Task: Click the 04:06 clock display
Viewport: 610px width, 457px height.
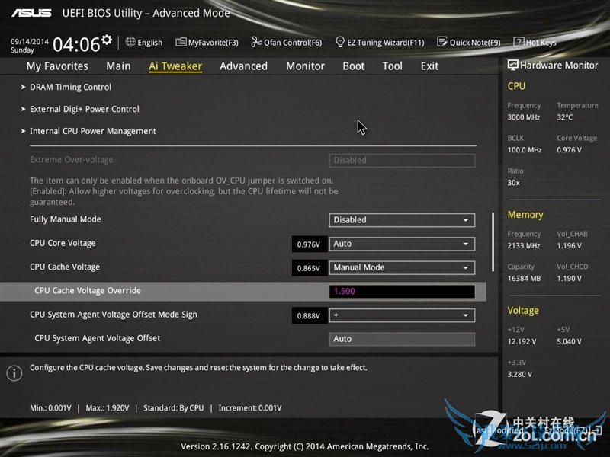Action: [76, 44]
